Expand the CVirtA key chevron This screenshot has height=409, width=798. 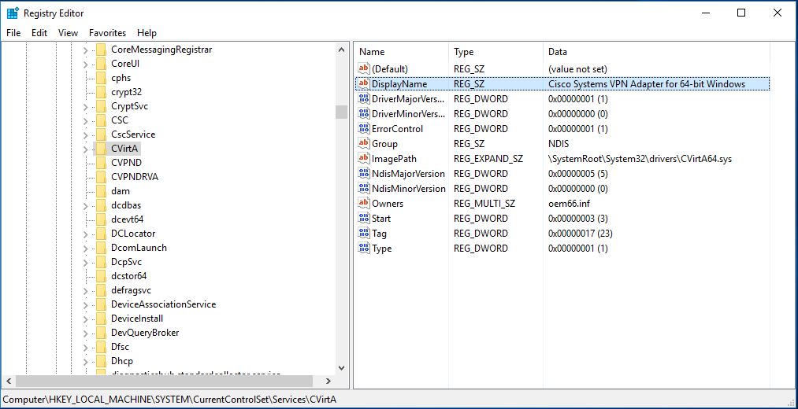(86, 149)
